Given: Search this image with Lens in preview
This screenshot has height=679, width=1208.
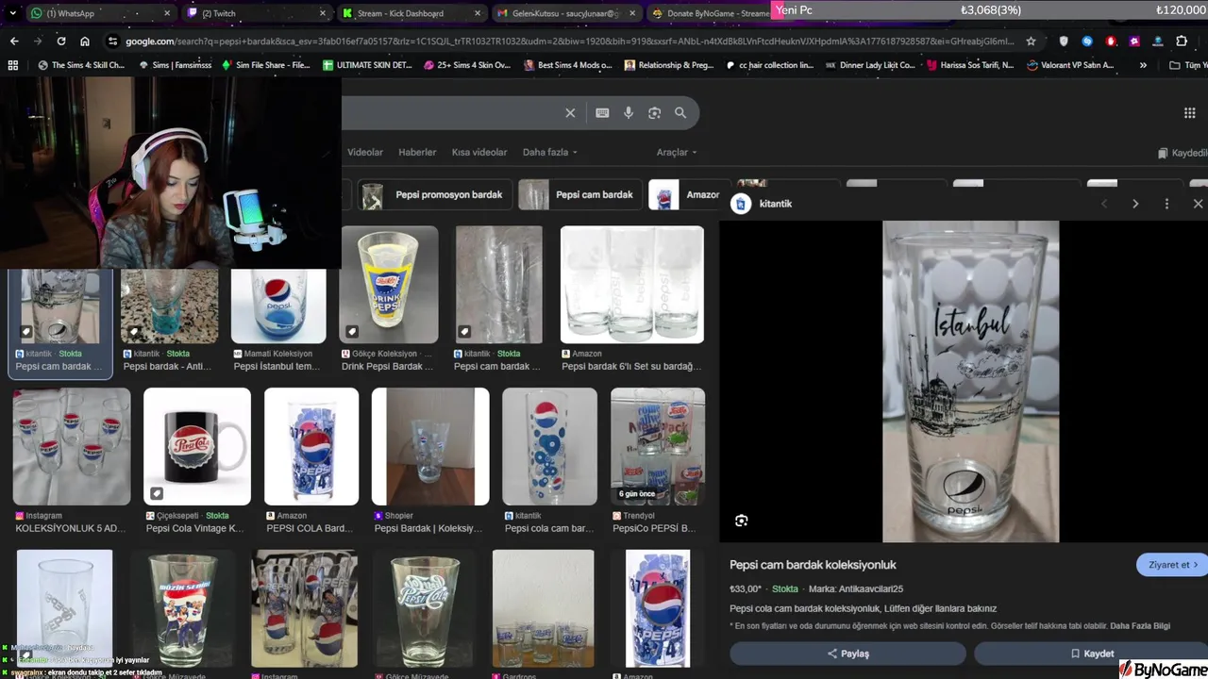Looking at the screenshot, I should point(742,521).
